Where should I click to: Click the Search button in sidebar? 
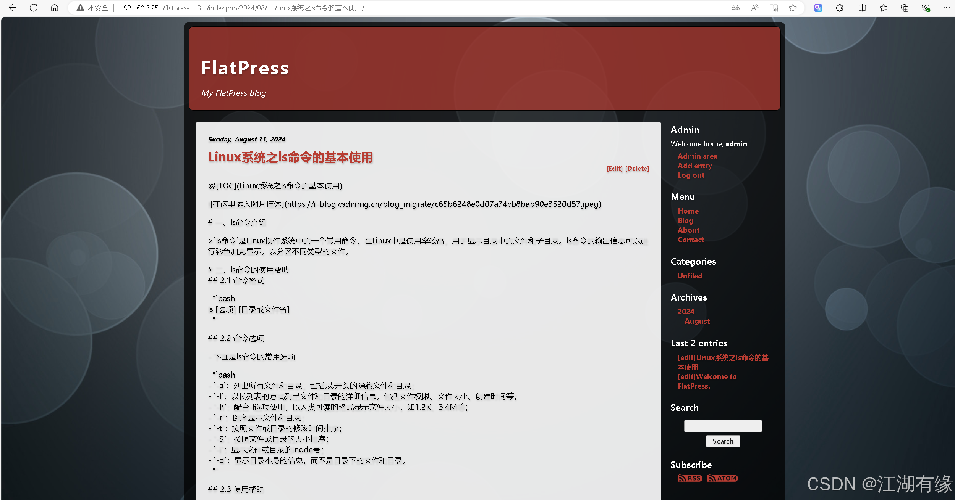tap(723, 441)
